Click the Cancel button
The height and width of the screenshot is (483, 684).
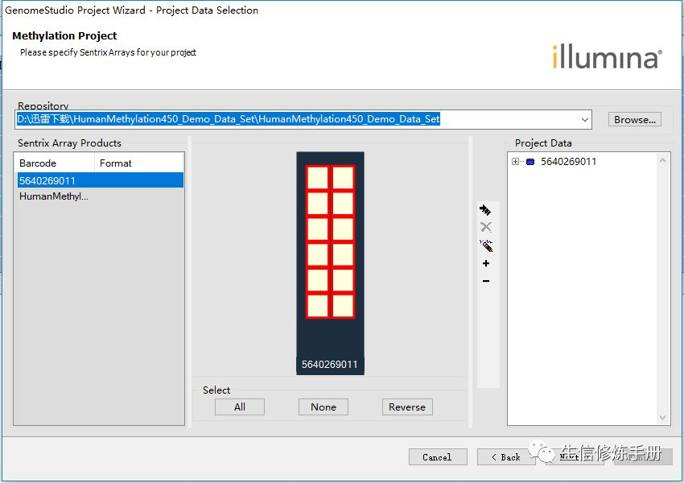438,456
